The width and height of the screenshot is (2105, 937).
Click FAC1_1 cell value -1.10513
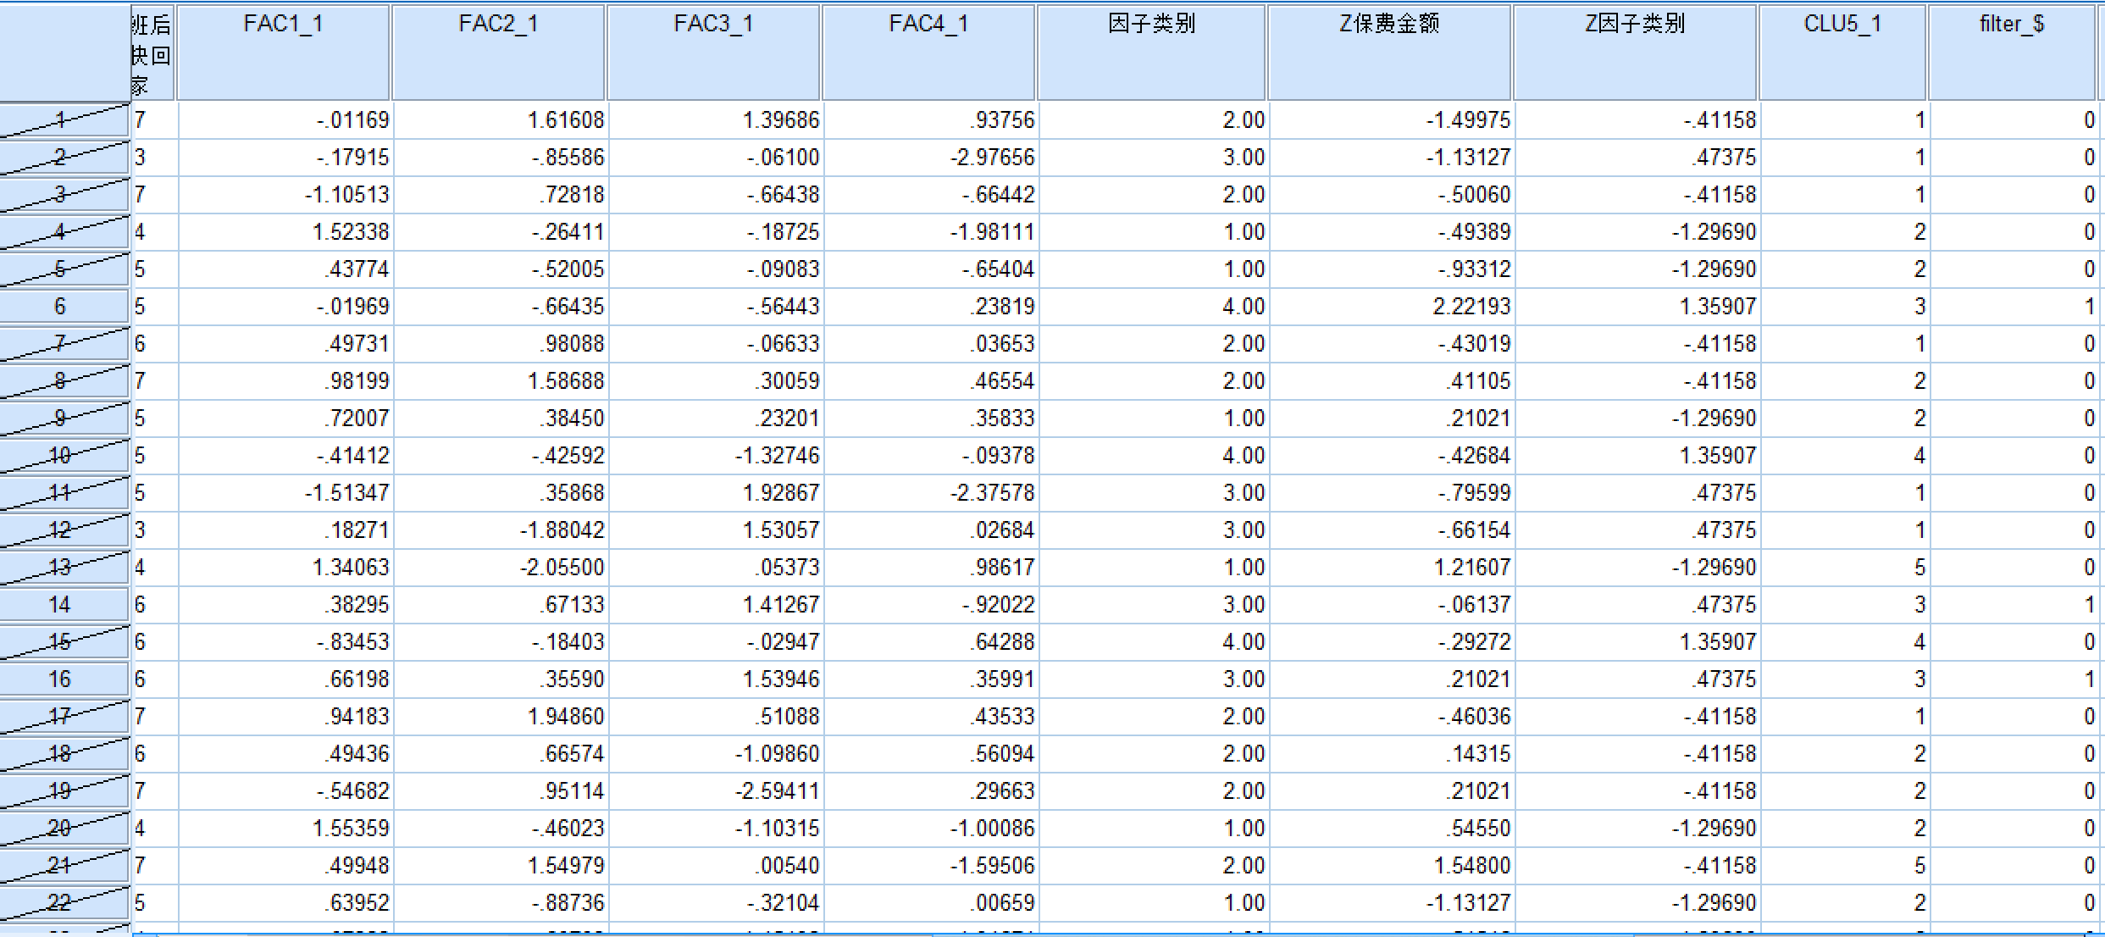coord(284,195)
